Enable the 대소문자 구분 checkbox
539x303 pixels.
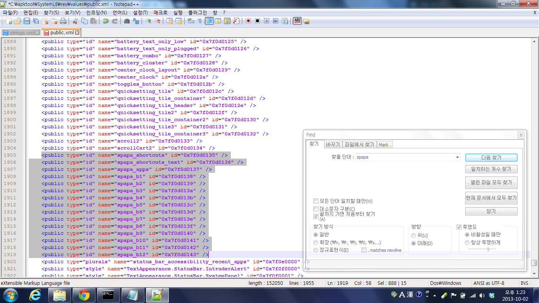[316, 209]
